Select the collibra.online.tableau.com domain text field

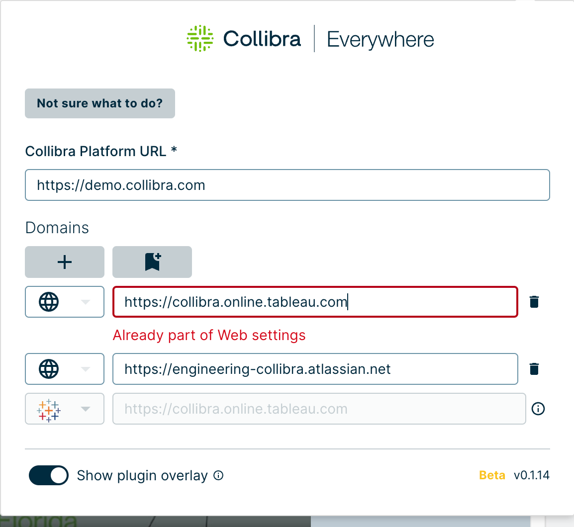click(315, 302)
